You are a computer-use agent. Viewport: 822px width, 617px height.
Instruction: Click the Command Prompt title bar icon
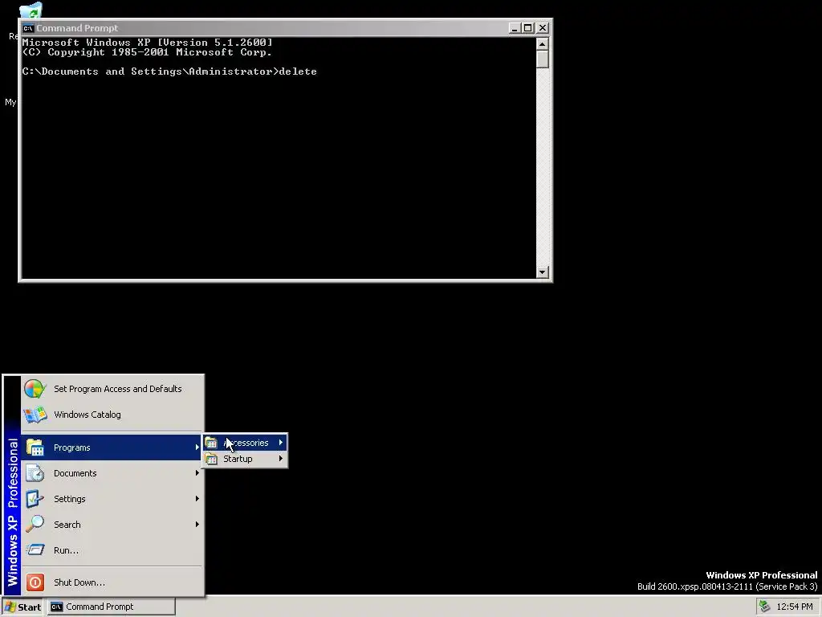28,28
